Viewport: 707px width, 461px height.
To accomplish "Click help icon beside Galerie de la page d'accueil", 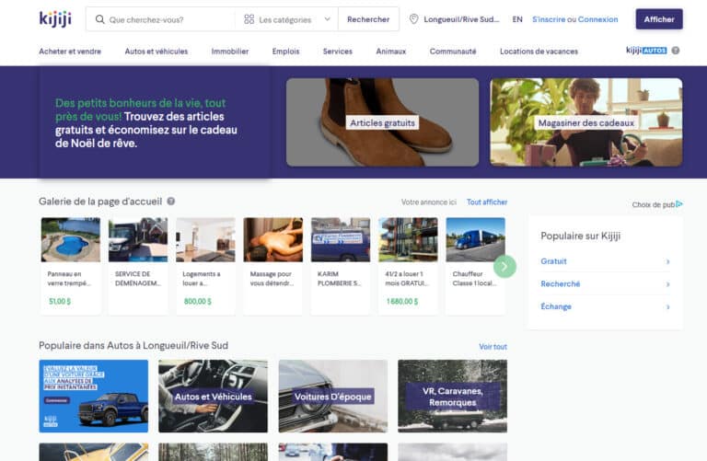I will pos(171,202).
